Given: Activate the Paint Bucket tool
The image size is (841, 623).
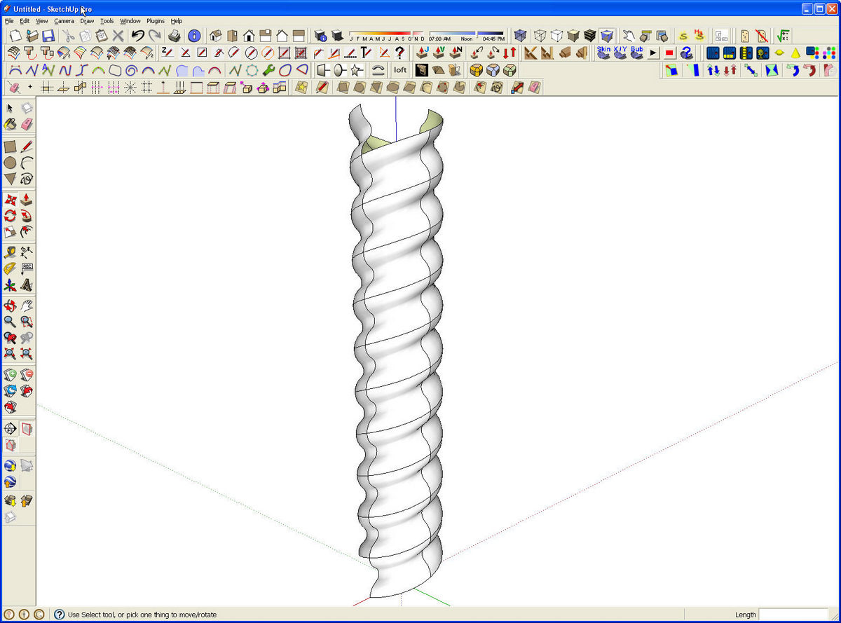Looking at the screenshot, I should (x=10, y=124).
